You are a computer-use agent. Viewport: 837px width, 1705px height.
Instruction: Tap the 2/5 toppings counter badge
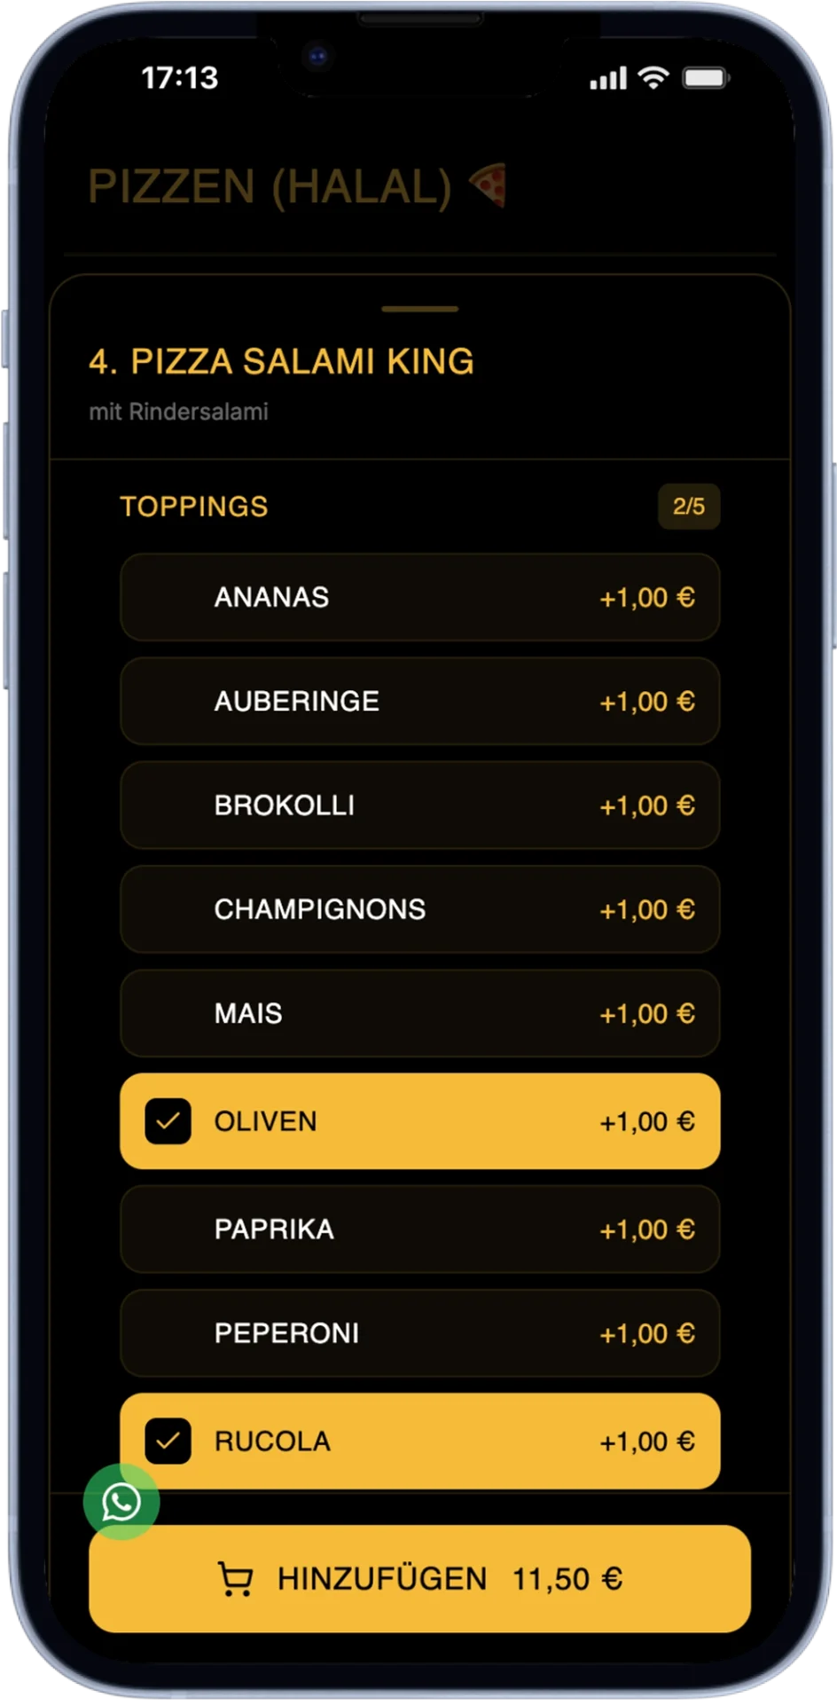[688, 507]
